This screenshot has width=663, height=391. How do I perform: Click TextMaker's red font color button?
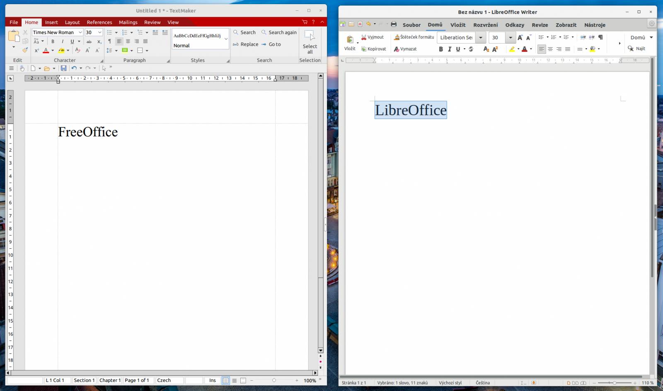pos(46,51)
